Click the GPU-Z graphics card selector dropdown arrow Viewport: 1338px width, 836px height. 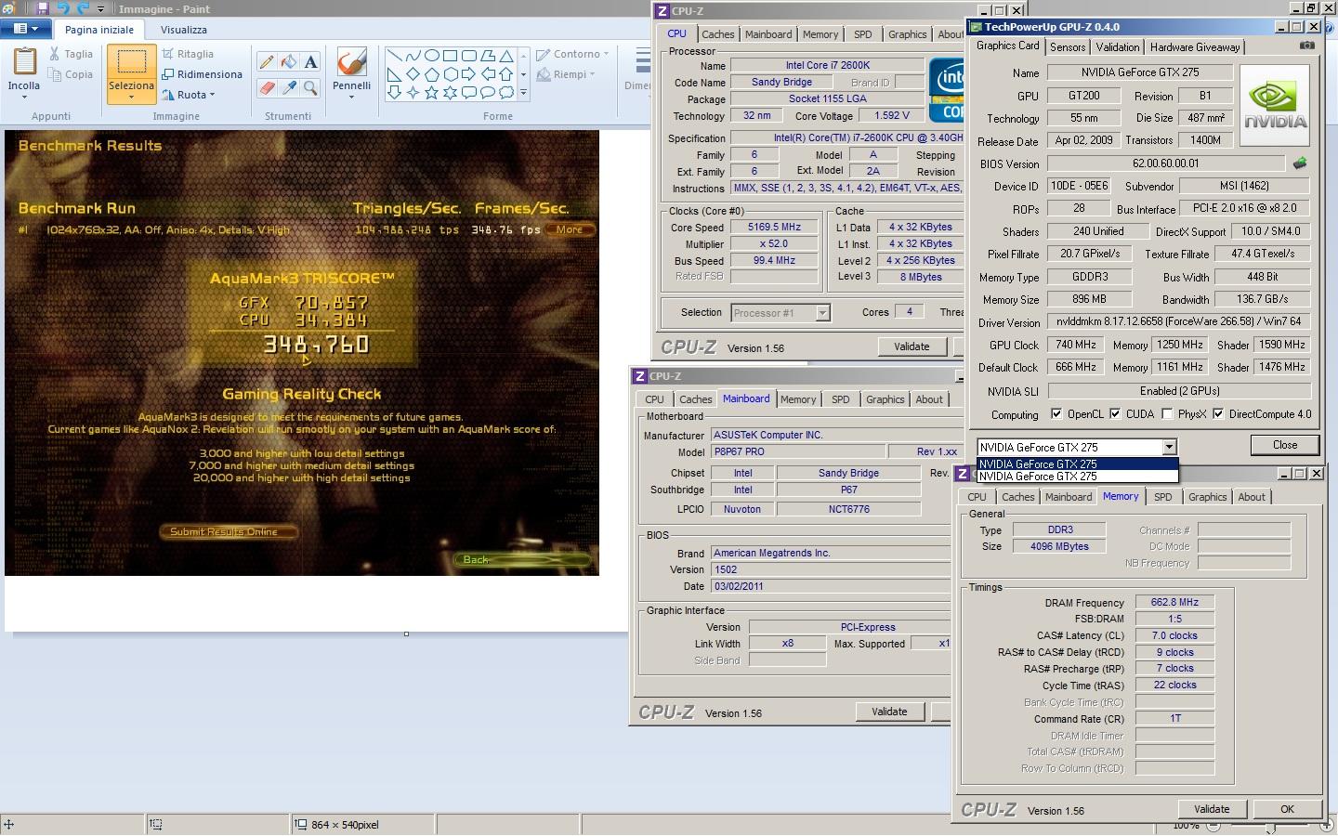[x=1169, y=447]
